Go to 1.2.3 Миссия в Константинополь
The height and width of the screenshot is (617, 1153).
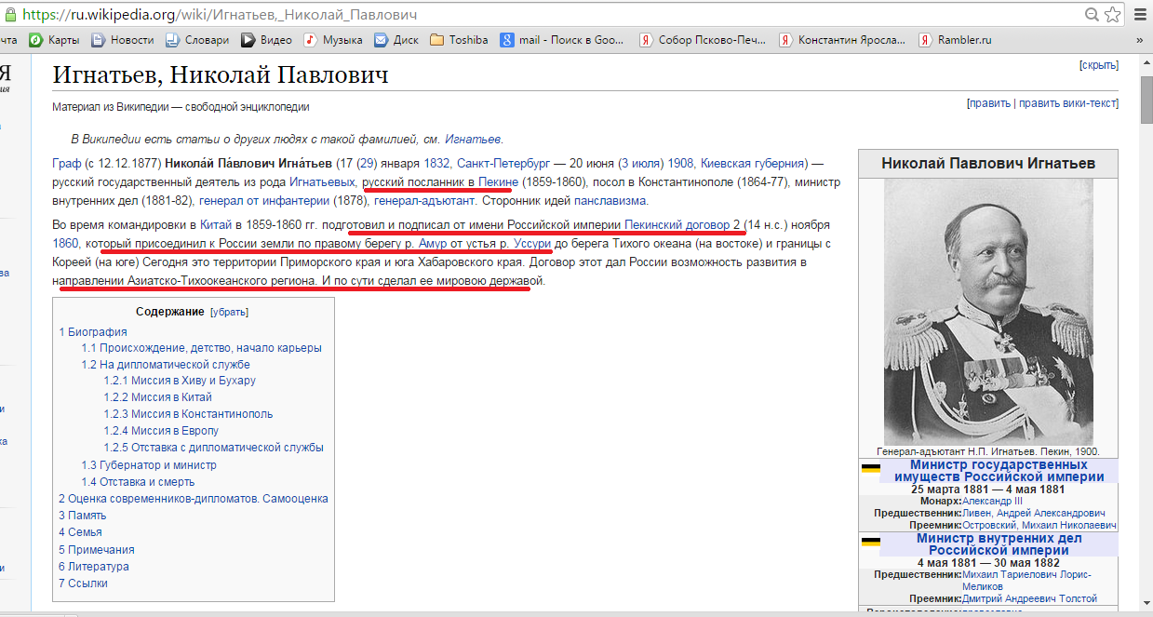(x=188, y=414)
